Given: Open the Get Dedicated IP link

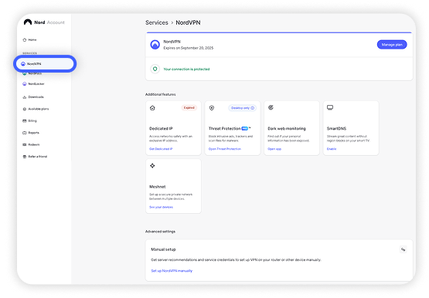Looking at the screenshot, I should (161, 149).
